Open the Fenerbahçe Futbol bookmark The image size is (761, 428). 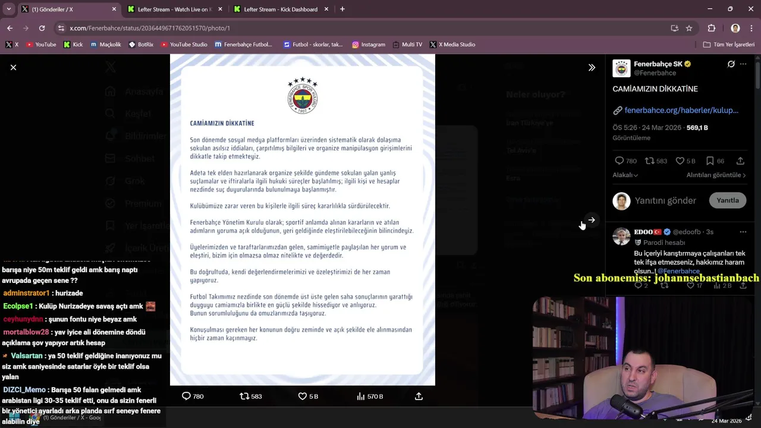click(x=243, y=45)
